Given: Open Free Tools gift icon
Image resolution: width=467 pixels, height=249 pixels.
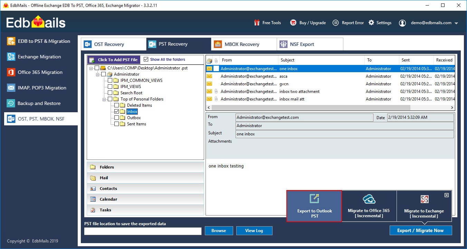Looking at the screenshot, I should tap(257, 23).
